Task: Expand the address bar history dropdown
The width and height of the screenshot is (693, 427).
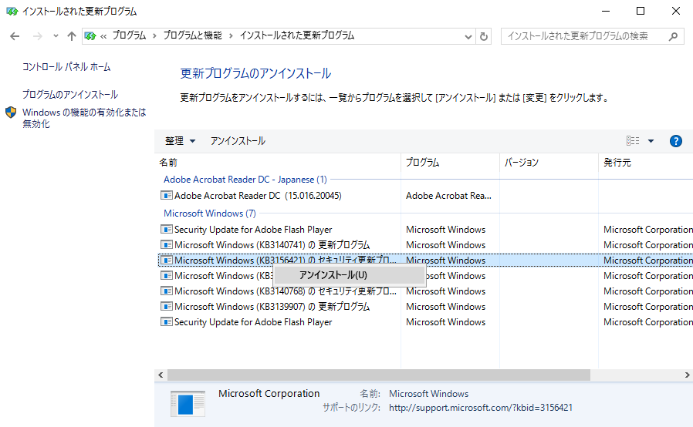Action: [x=468, y=36]
